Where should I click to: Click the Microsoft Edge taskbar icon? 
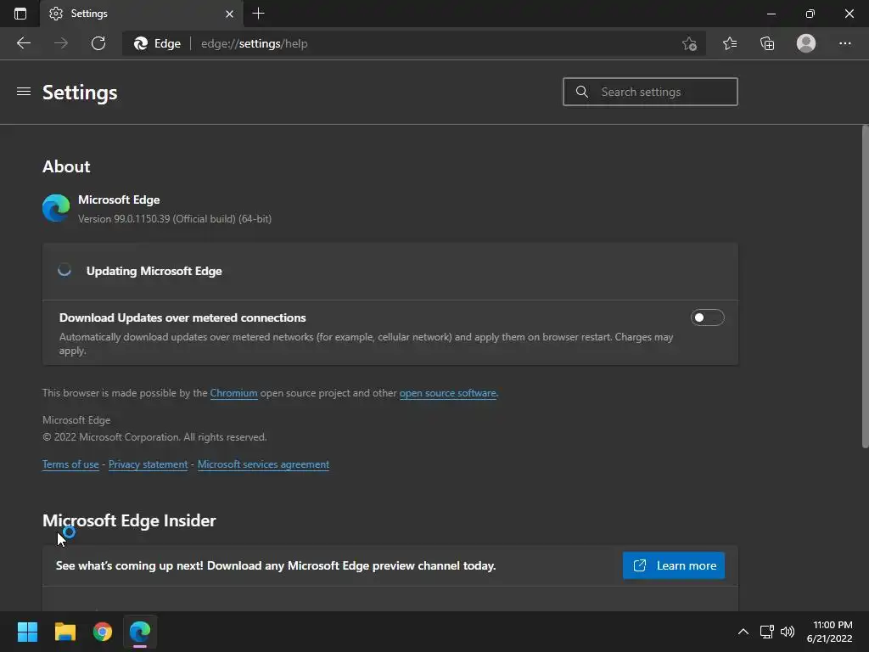tap(140, 632)
